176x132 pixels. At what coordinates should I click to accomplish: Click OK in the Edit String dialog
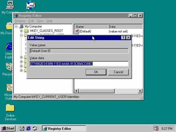click(x=96, y=72)
